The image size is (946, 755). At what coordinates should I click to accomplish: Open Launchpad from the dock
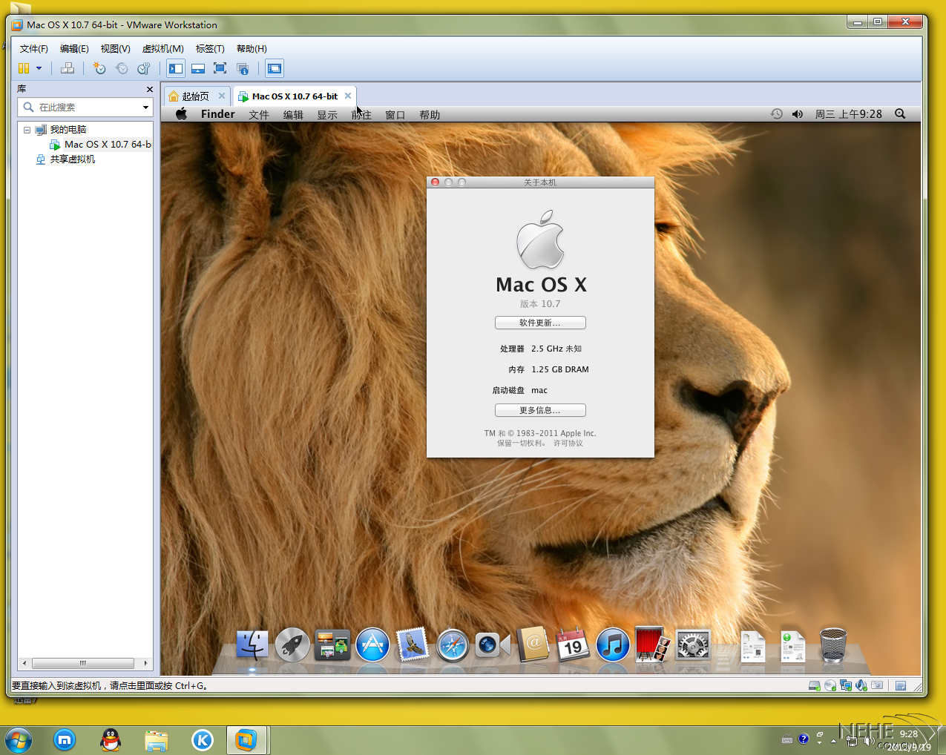click(x=292, y=645)
